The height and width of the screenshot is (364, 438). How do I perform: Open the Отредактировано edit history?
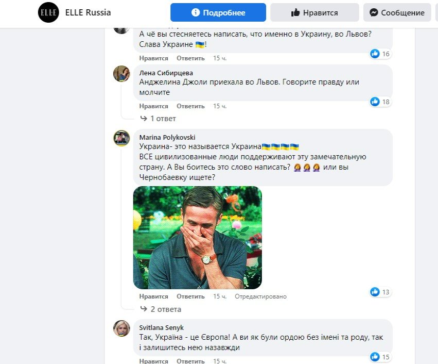(262, 296)
